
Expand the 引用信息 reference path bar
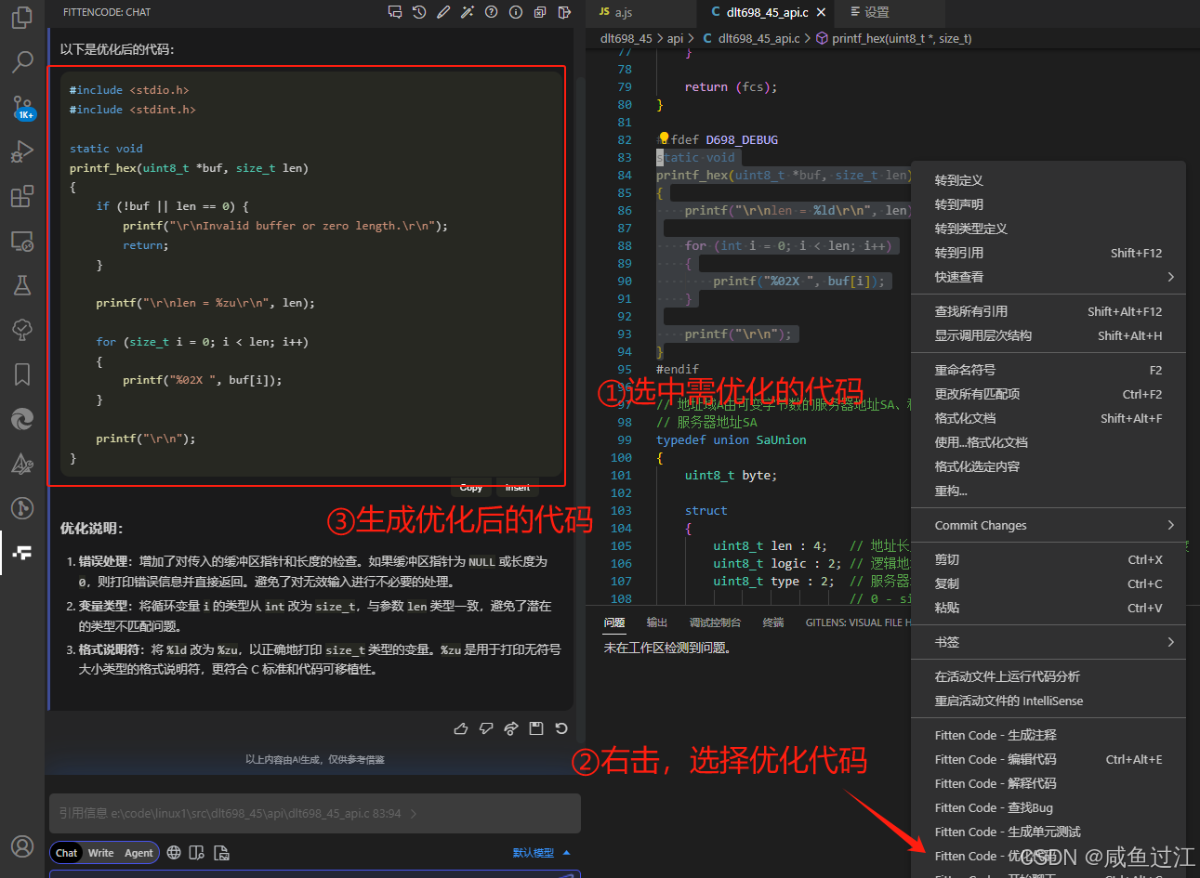coord(314,813)
